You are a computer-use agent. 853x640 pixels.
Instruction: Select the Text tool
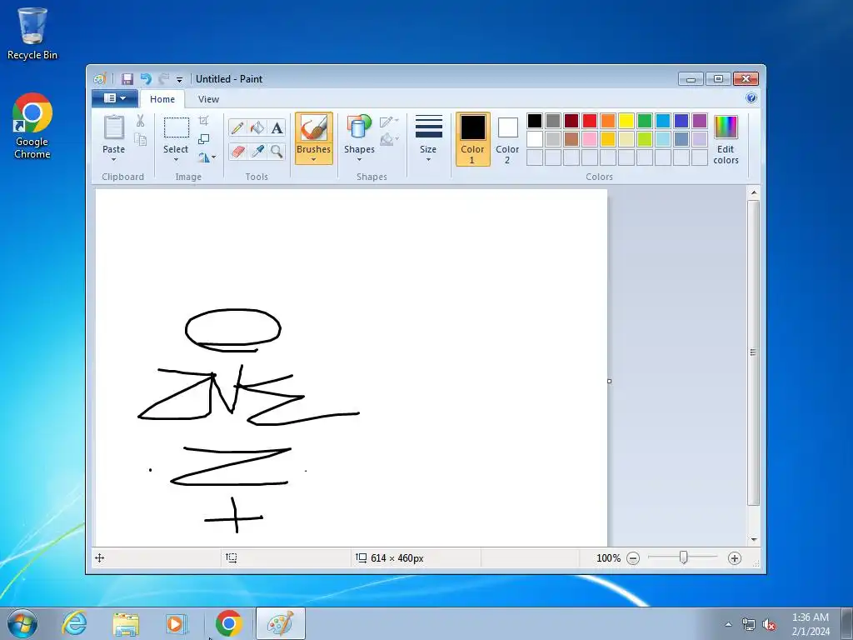pyautogui.click(x=277, y=127)
